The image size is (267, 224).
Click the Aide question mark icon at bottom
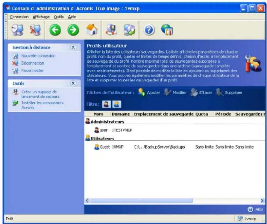[x=250, y=209]
